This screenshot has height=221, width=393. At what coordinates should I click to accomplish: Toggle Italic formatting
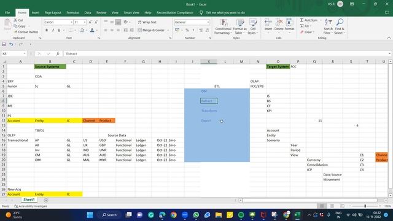click(53, 30)
